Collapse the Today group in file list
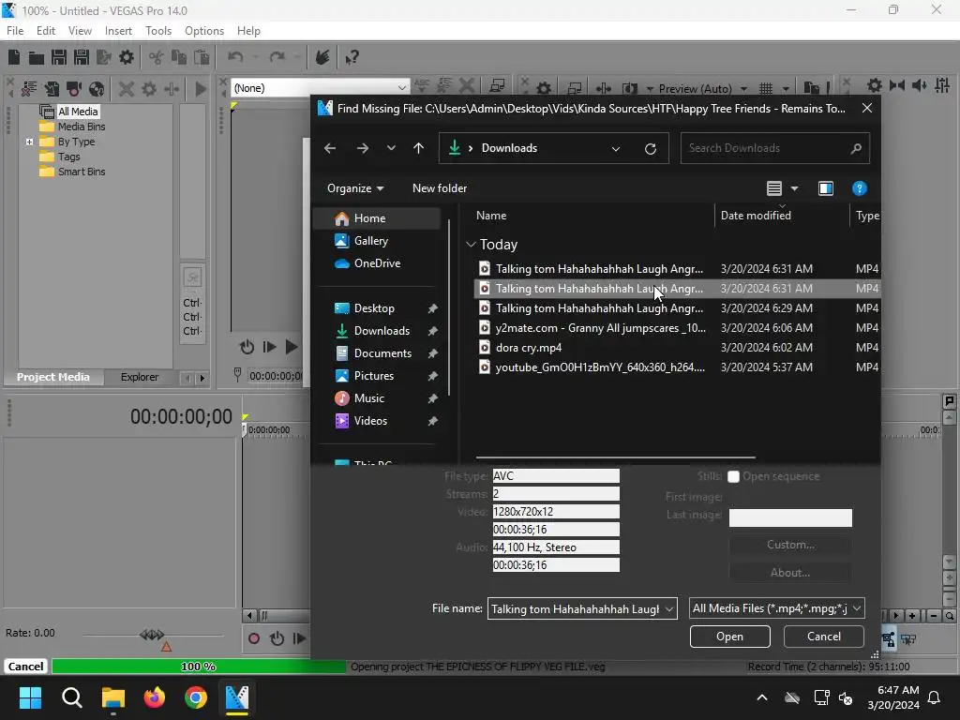The height and width of the screenshot is (720, 960). [x=471, y=245]
